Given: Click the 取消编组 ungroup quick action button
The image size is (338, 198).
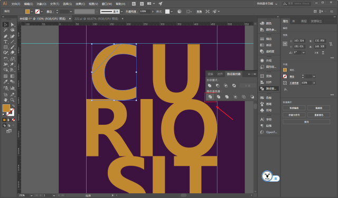Looking at the screenshot, I should click(x=294, y=108).
